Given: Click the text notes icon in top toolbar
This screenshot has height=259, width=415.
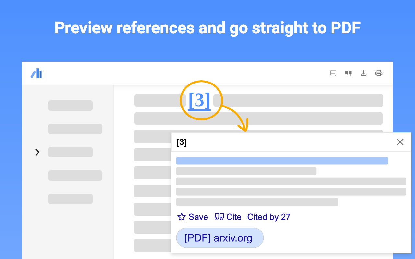Looking at the screenshot, I should point(333,73).
